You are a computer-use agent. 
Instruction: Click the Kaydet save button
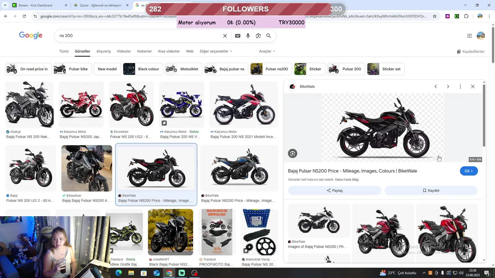431,190
